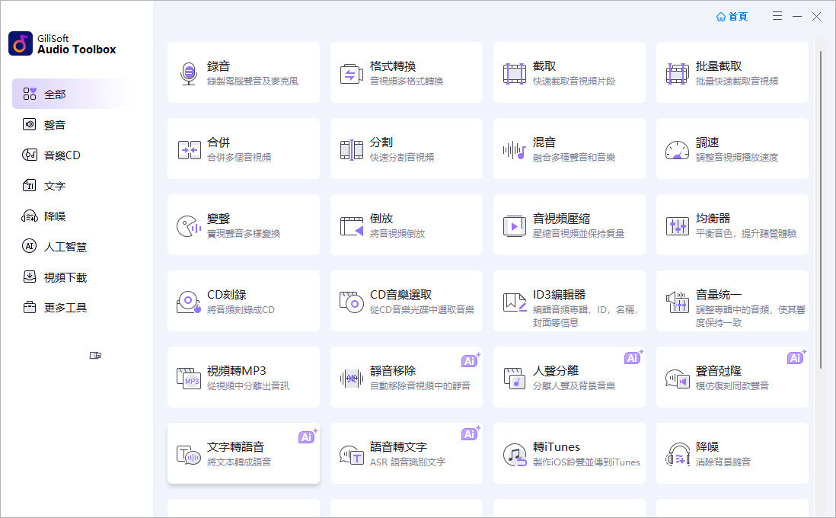Image resolution: width=836 pixels, height=518 pixels.
Task: Click the 截取 film cut icon
Action: click(514, 73)
